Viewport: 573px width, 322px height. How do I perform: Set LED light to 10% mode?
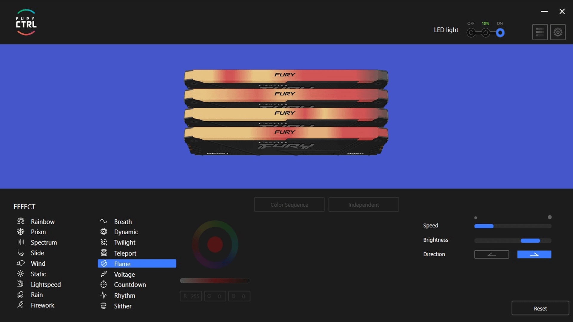coord(485,32)
